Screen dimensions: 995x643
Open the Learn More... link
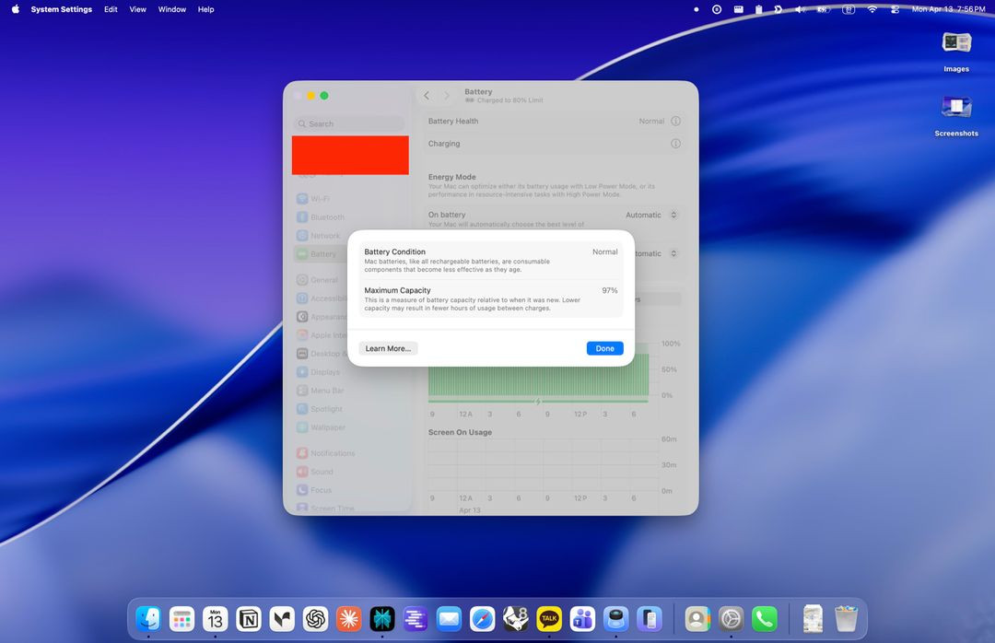click(388, 348)
